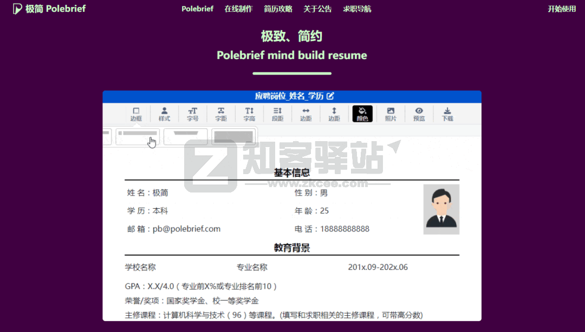Click the 下载 download icon
585x332 pixels.
[447, 114]
